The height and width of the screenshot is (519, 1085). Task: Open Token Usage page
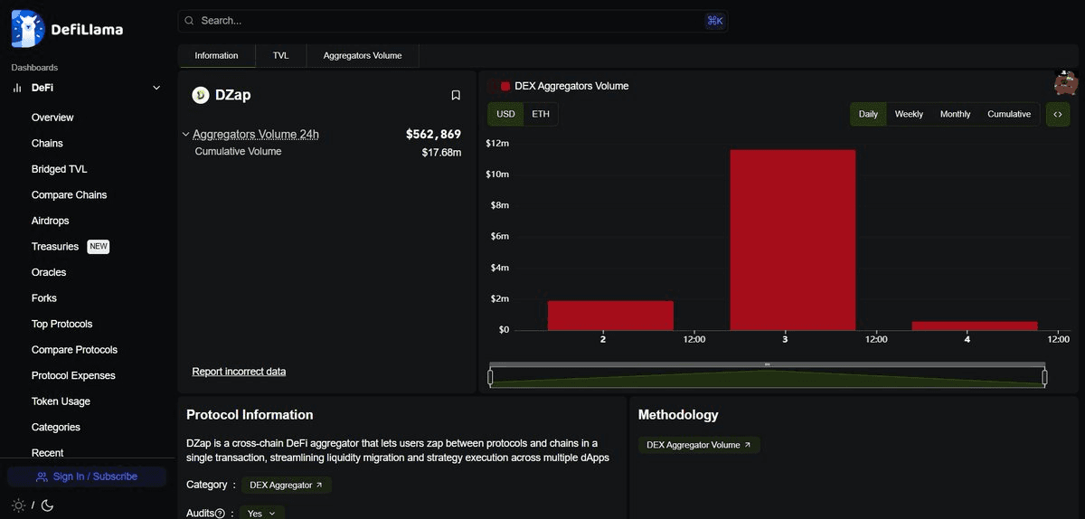pyautogui.click(x=61, y=401)
